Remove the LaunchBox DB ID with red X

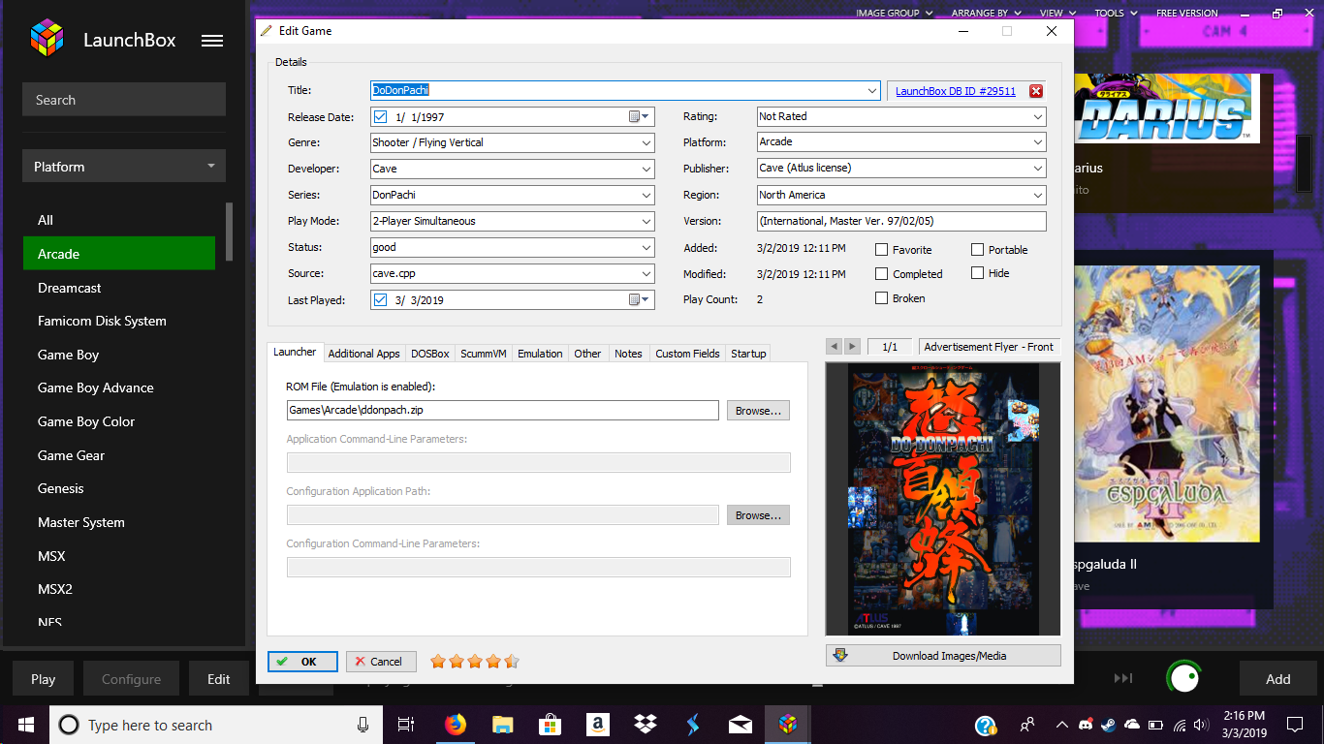1036,91
